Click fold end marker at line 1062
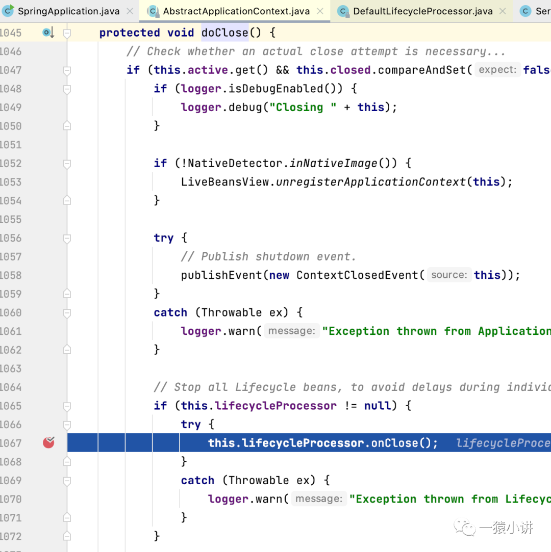The image size is (551, 552). (67, 350)
